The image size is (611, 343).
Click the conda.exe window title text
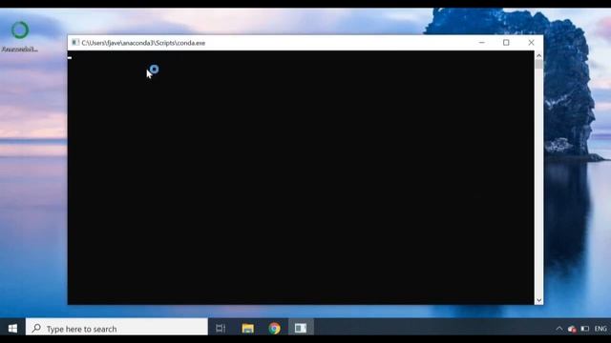143,43
